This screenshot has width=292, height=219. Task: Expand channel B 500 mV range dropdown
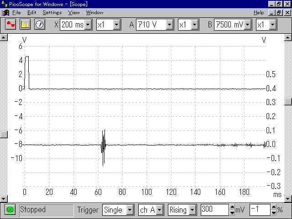pyautogui.click(x=248, y=25)
